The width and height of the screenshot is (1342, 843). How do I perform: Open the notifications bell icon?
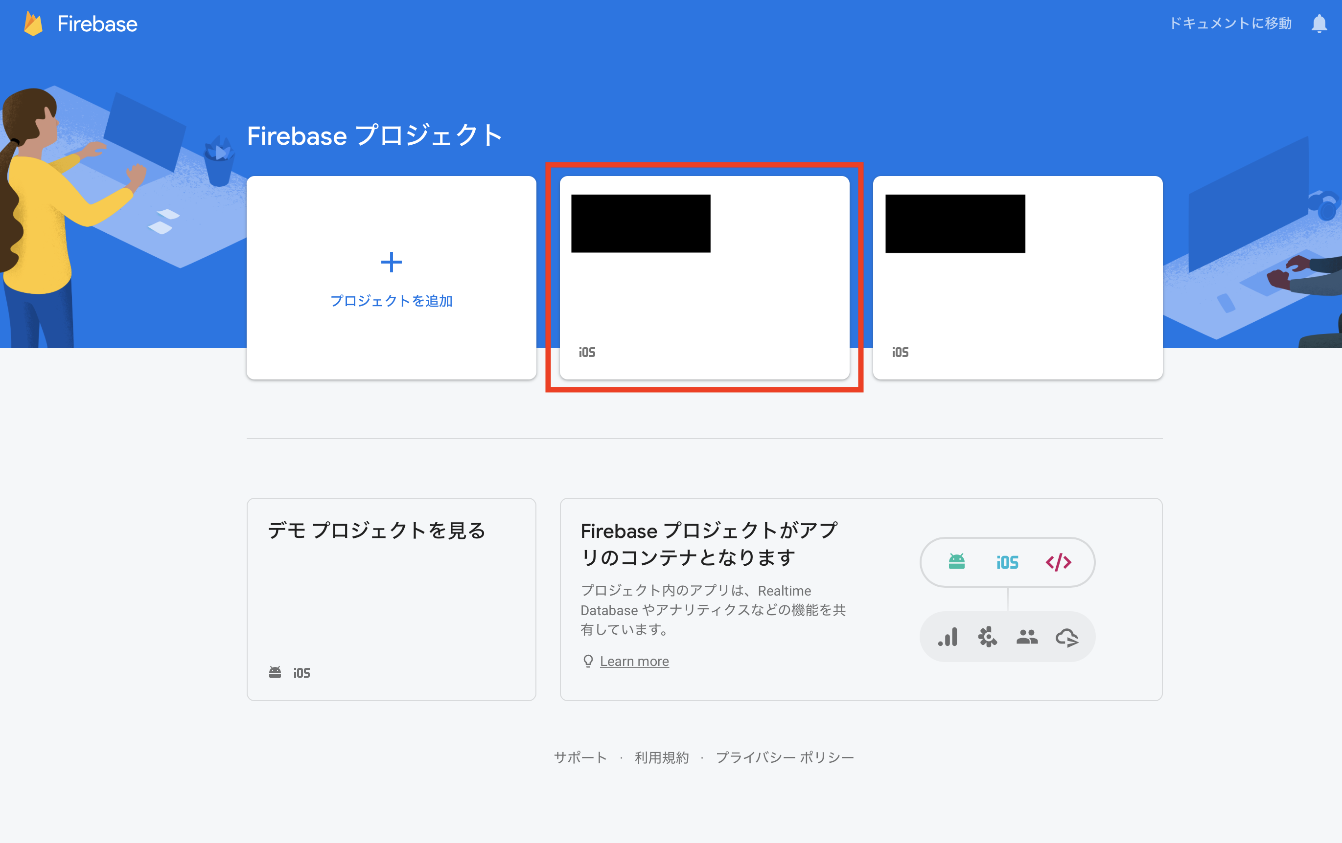(1319, 24)
